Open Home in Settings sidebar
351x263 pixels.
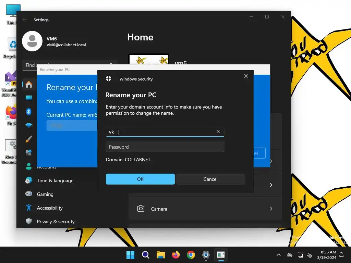29,85
